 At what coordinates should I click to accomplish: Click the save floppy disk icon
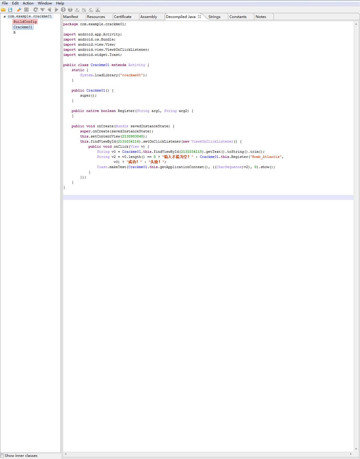coord(10,10)
